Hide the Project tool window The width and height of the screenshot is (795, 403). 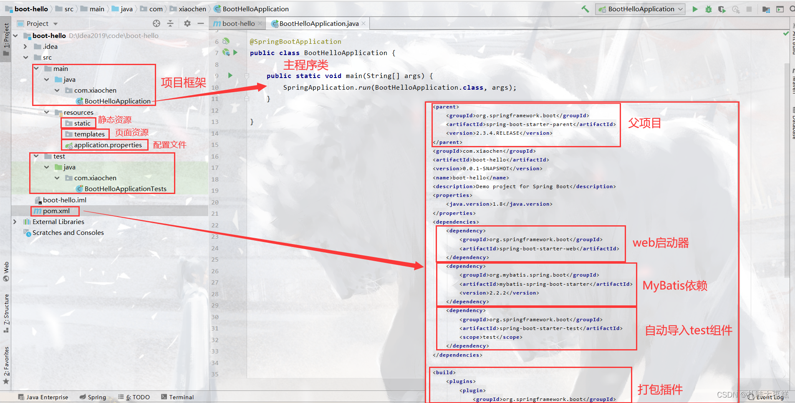(201, 23)
